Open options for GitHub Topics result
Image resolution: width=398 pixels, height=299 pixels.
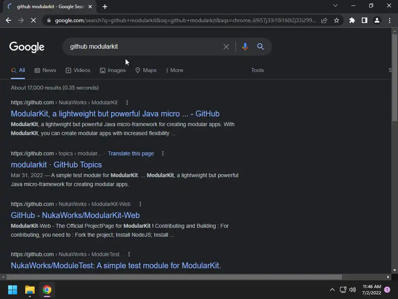(163, 153)
